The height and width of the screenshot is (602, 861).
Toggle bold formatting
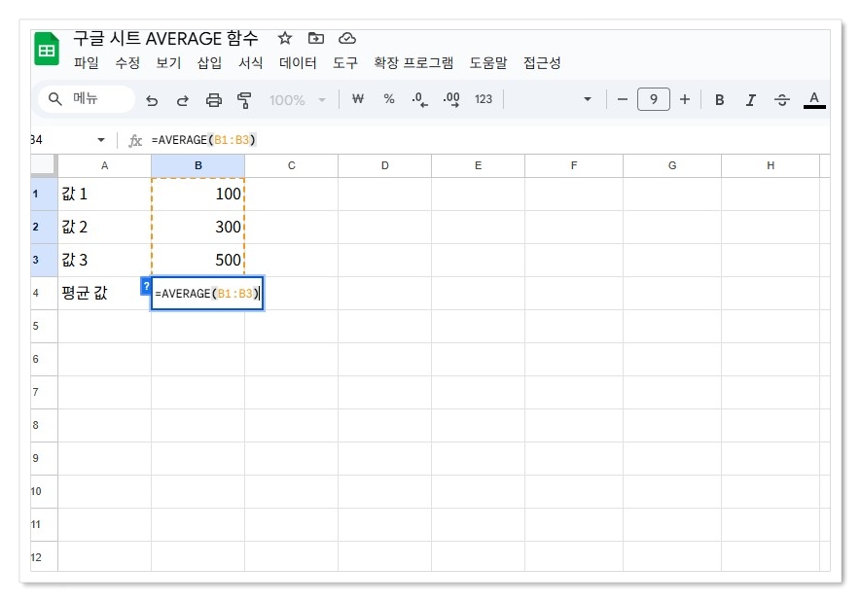(x=719, y=100)
